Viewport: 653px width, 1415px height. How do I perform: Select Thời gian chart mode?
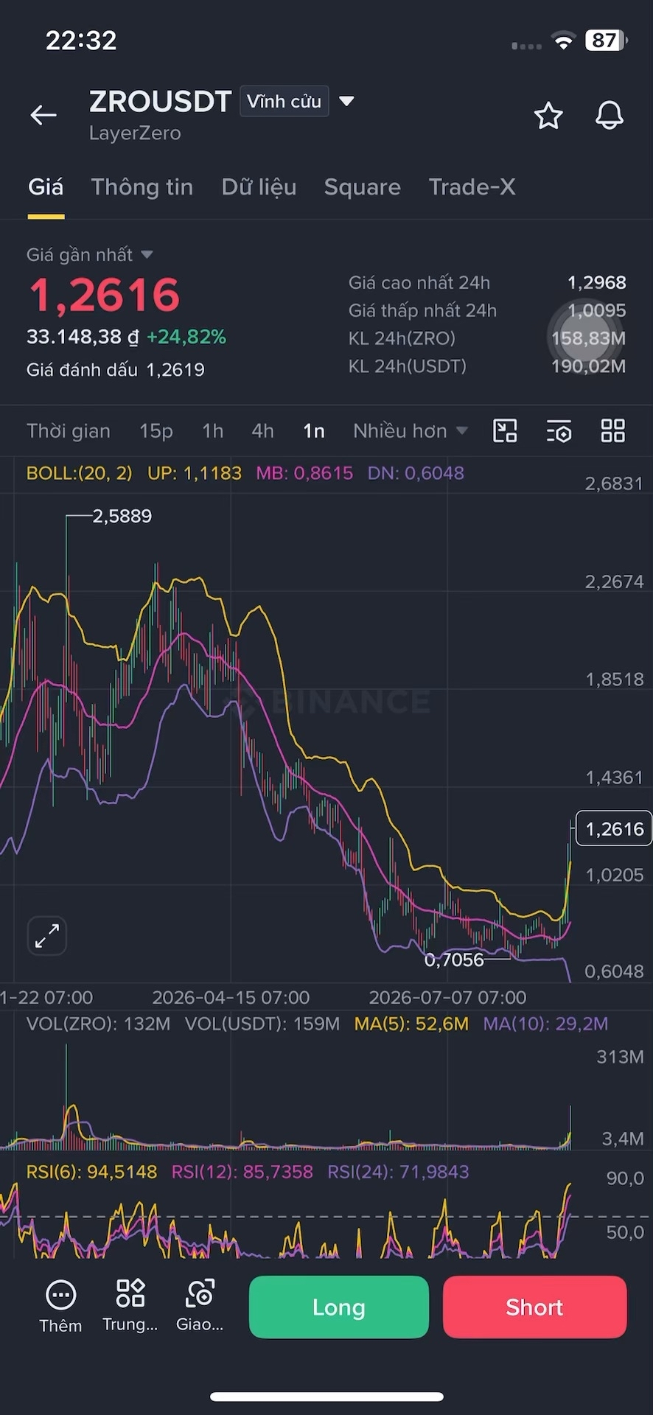69,431
